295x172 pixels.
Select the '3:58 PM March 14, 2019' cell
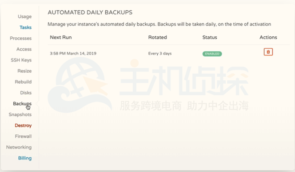coord(73,54)
